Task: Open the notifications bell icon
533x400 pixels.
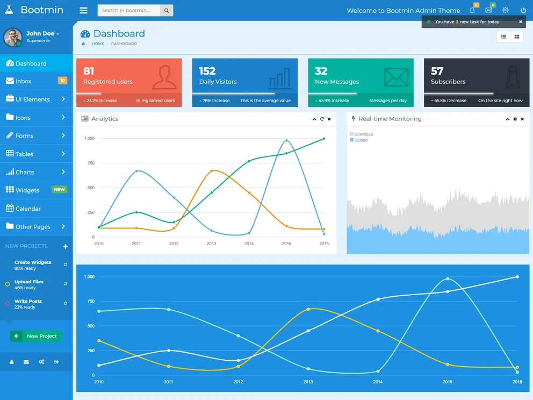Action: tap(472, 10)
